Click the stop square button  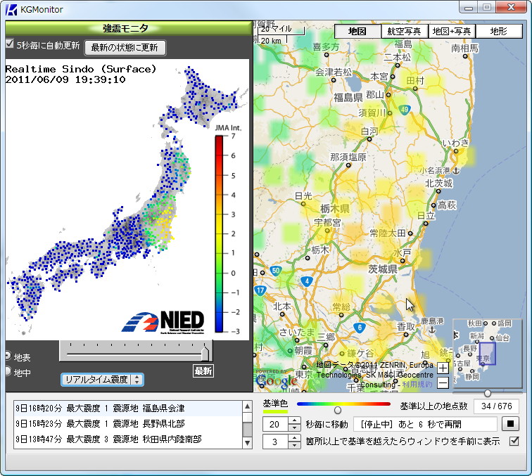click(510, 424)
